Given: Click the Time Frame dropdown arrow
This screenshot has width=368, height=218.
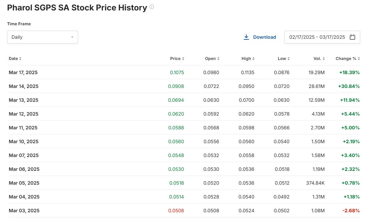Looking at the screenshot, I should click(72, 37).
